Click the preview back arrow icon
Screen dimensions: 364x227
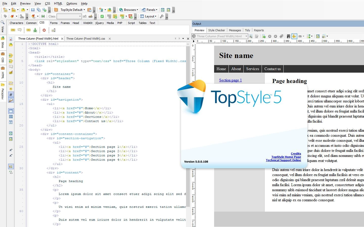click(x=270, y=36)
